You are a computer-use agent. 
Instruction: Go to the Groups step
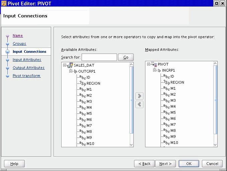pos(19,44)
